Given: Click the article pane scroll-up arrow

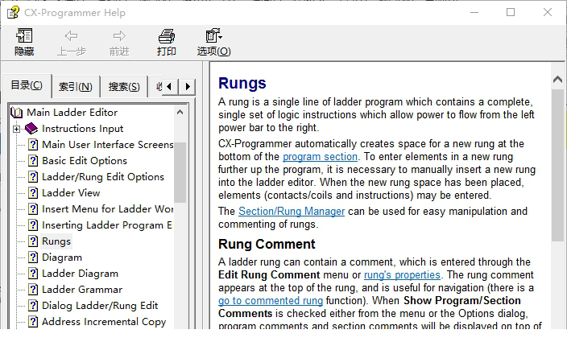Looking at the screenshot, I should click(x=557, y=79).
